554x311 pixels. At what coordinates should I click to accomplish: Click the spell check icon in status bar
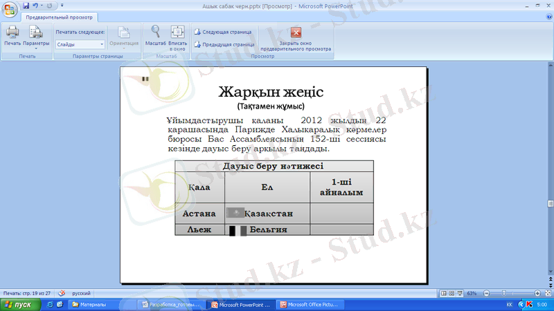62,293
